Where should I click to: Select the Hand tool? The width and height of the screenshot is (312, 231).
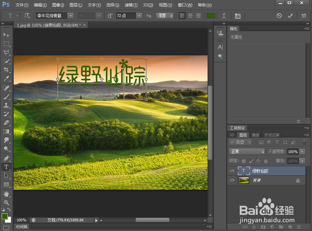7,194
